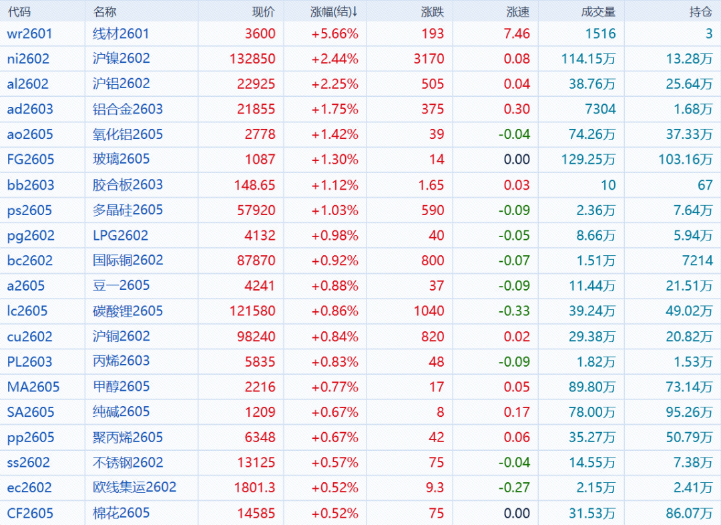Screen dimensions: 721x525
Task: Sort by the 涨速 column header
Action: [518, 11]
